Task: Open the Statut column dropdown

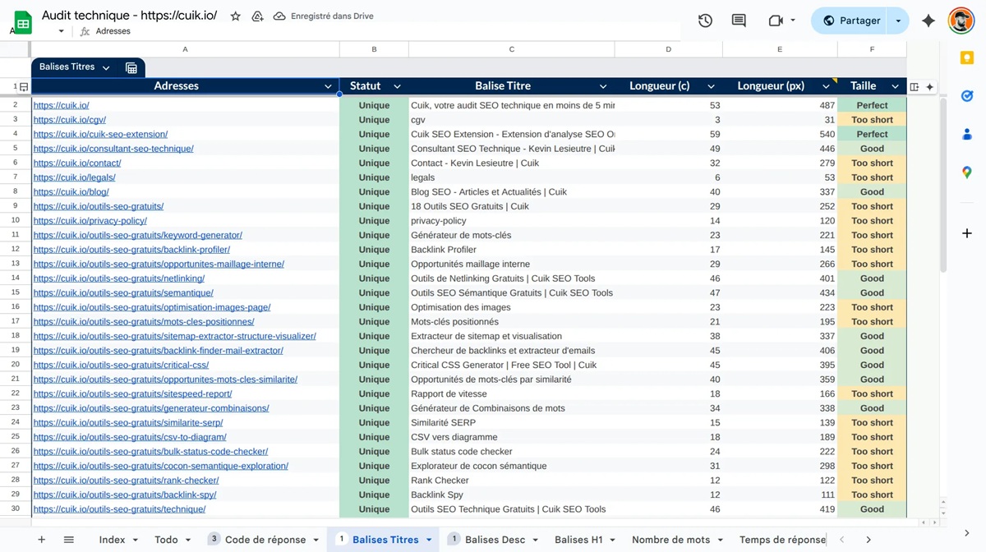Action: click(397, 86)
